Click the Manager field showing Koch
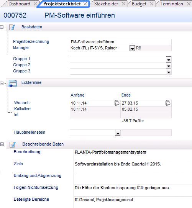 pyautogui.click(x=100, y=48)
